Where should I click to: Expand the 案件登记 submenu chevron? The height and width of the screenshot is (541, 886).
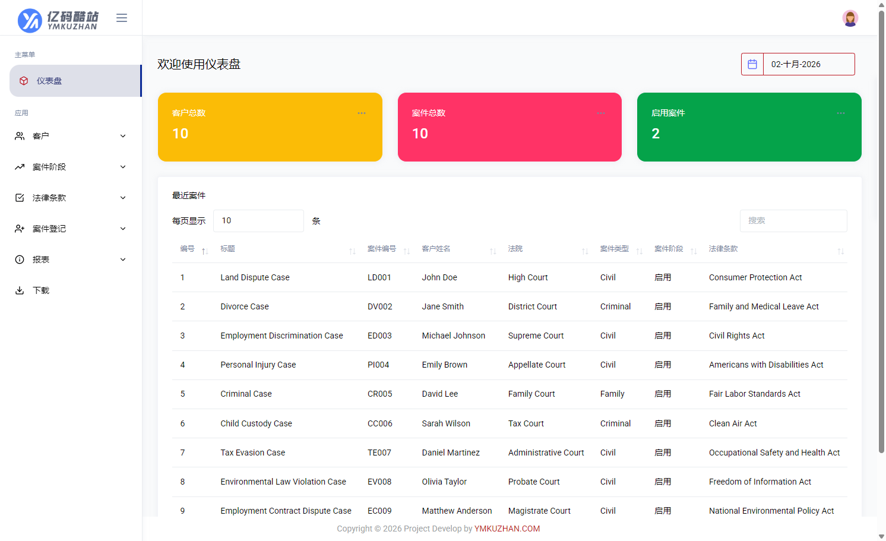[x=123, y=229]
